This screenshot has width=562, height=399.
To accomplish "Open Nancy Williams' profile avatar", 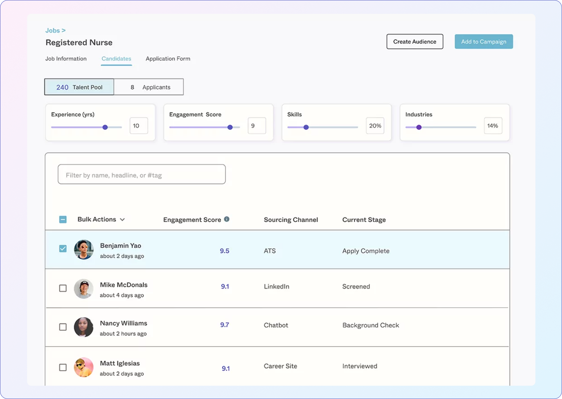I will point(84,327).
